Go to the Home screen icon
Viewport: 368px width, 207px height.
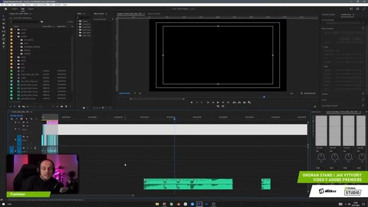[x=6, y=9]
